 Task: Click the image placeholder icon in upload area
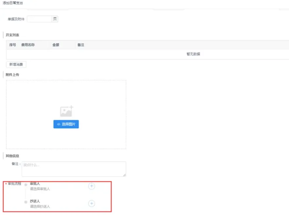click(66, 111)
